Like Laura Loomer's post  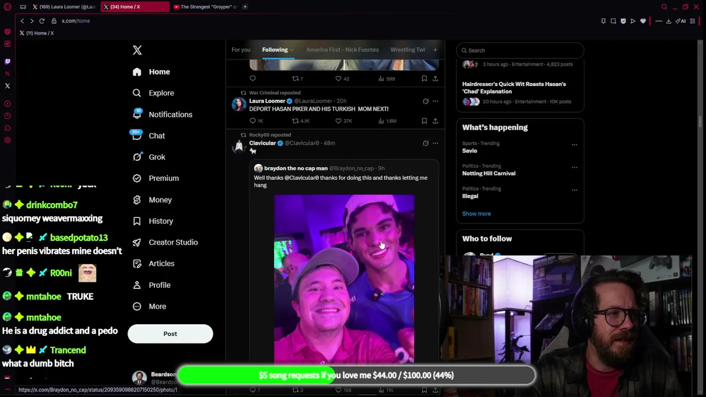tap(343, 121)
